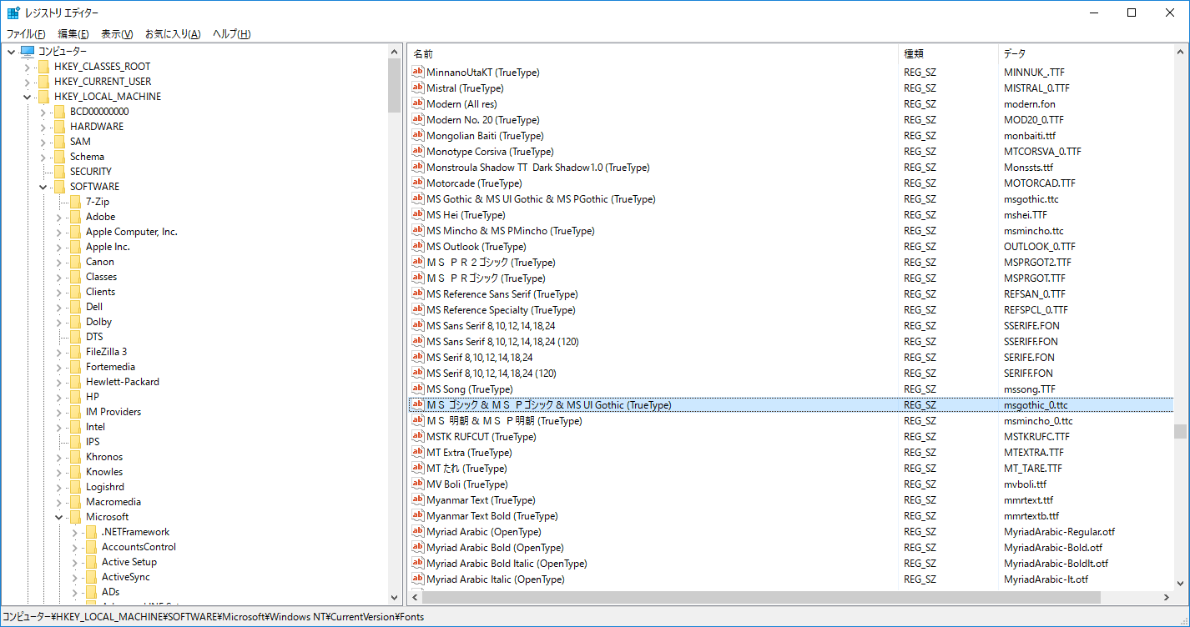Select the Apple Computer, Inc. key
This screenshot has height=627, width=1190.
pyautogui.click(x=132, y=232)
